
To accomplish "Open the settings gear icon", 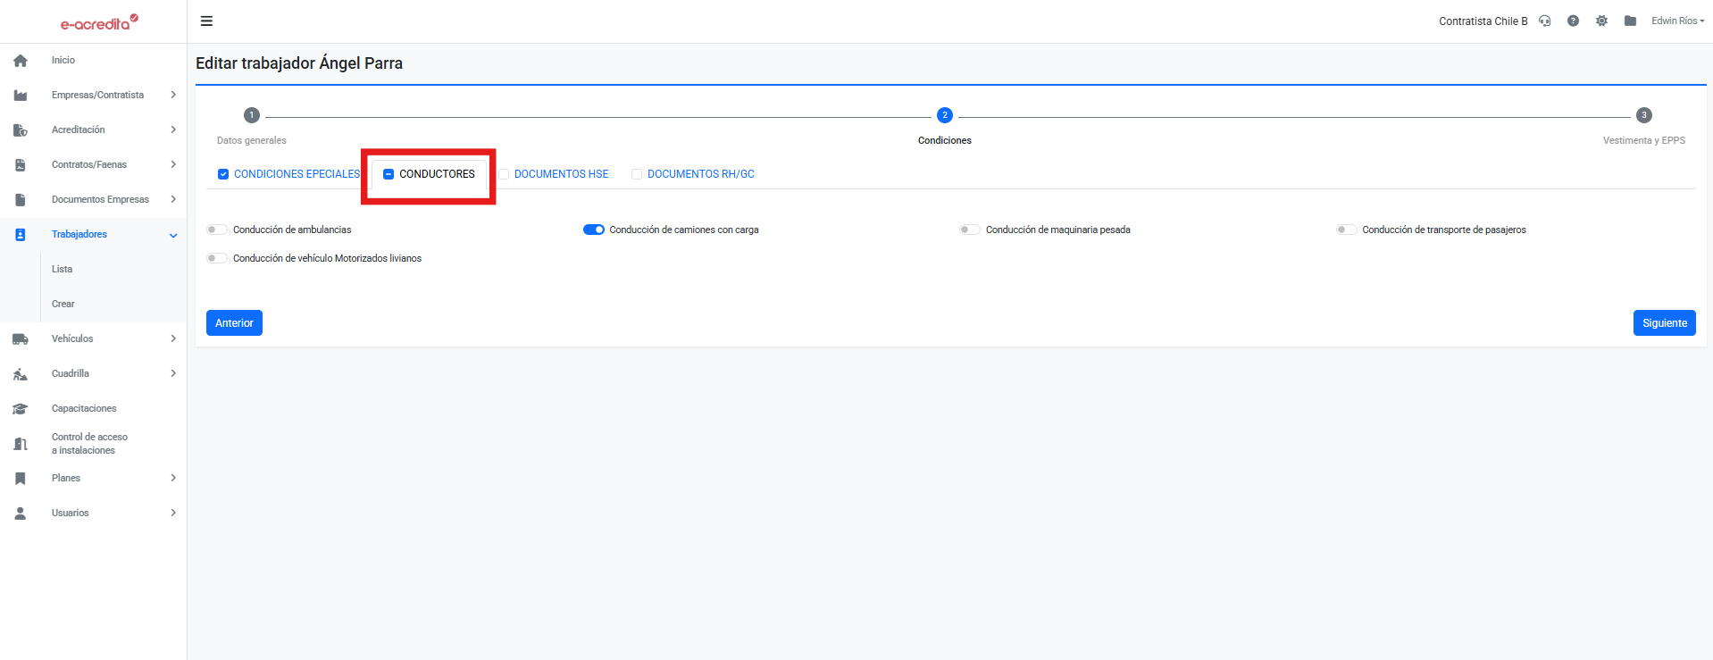I will (1601, 21).
